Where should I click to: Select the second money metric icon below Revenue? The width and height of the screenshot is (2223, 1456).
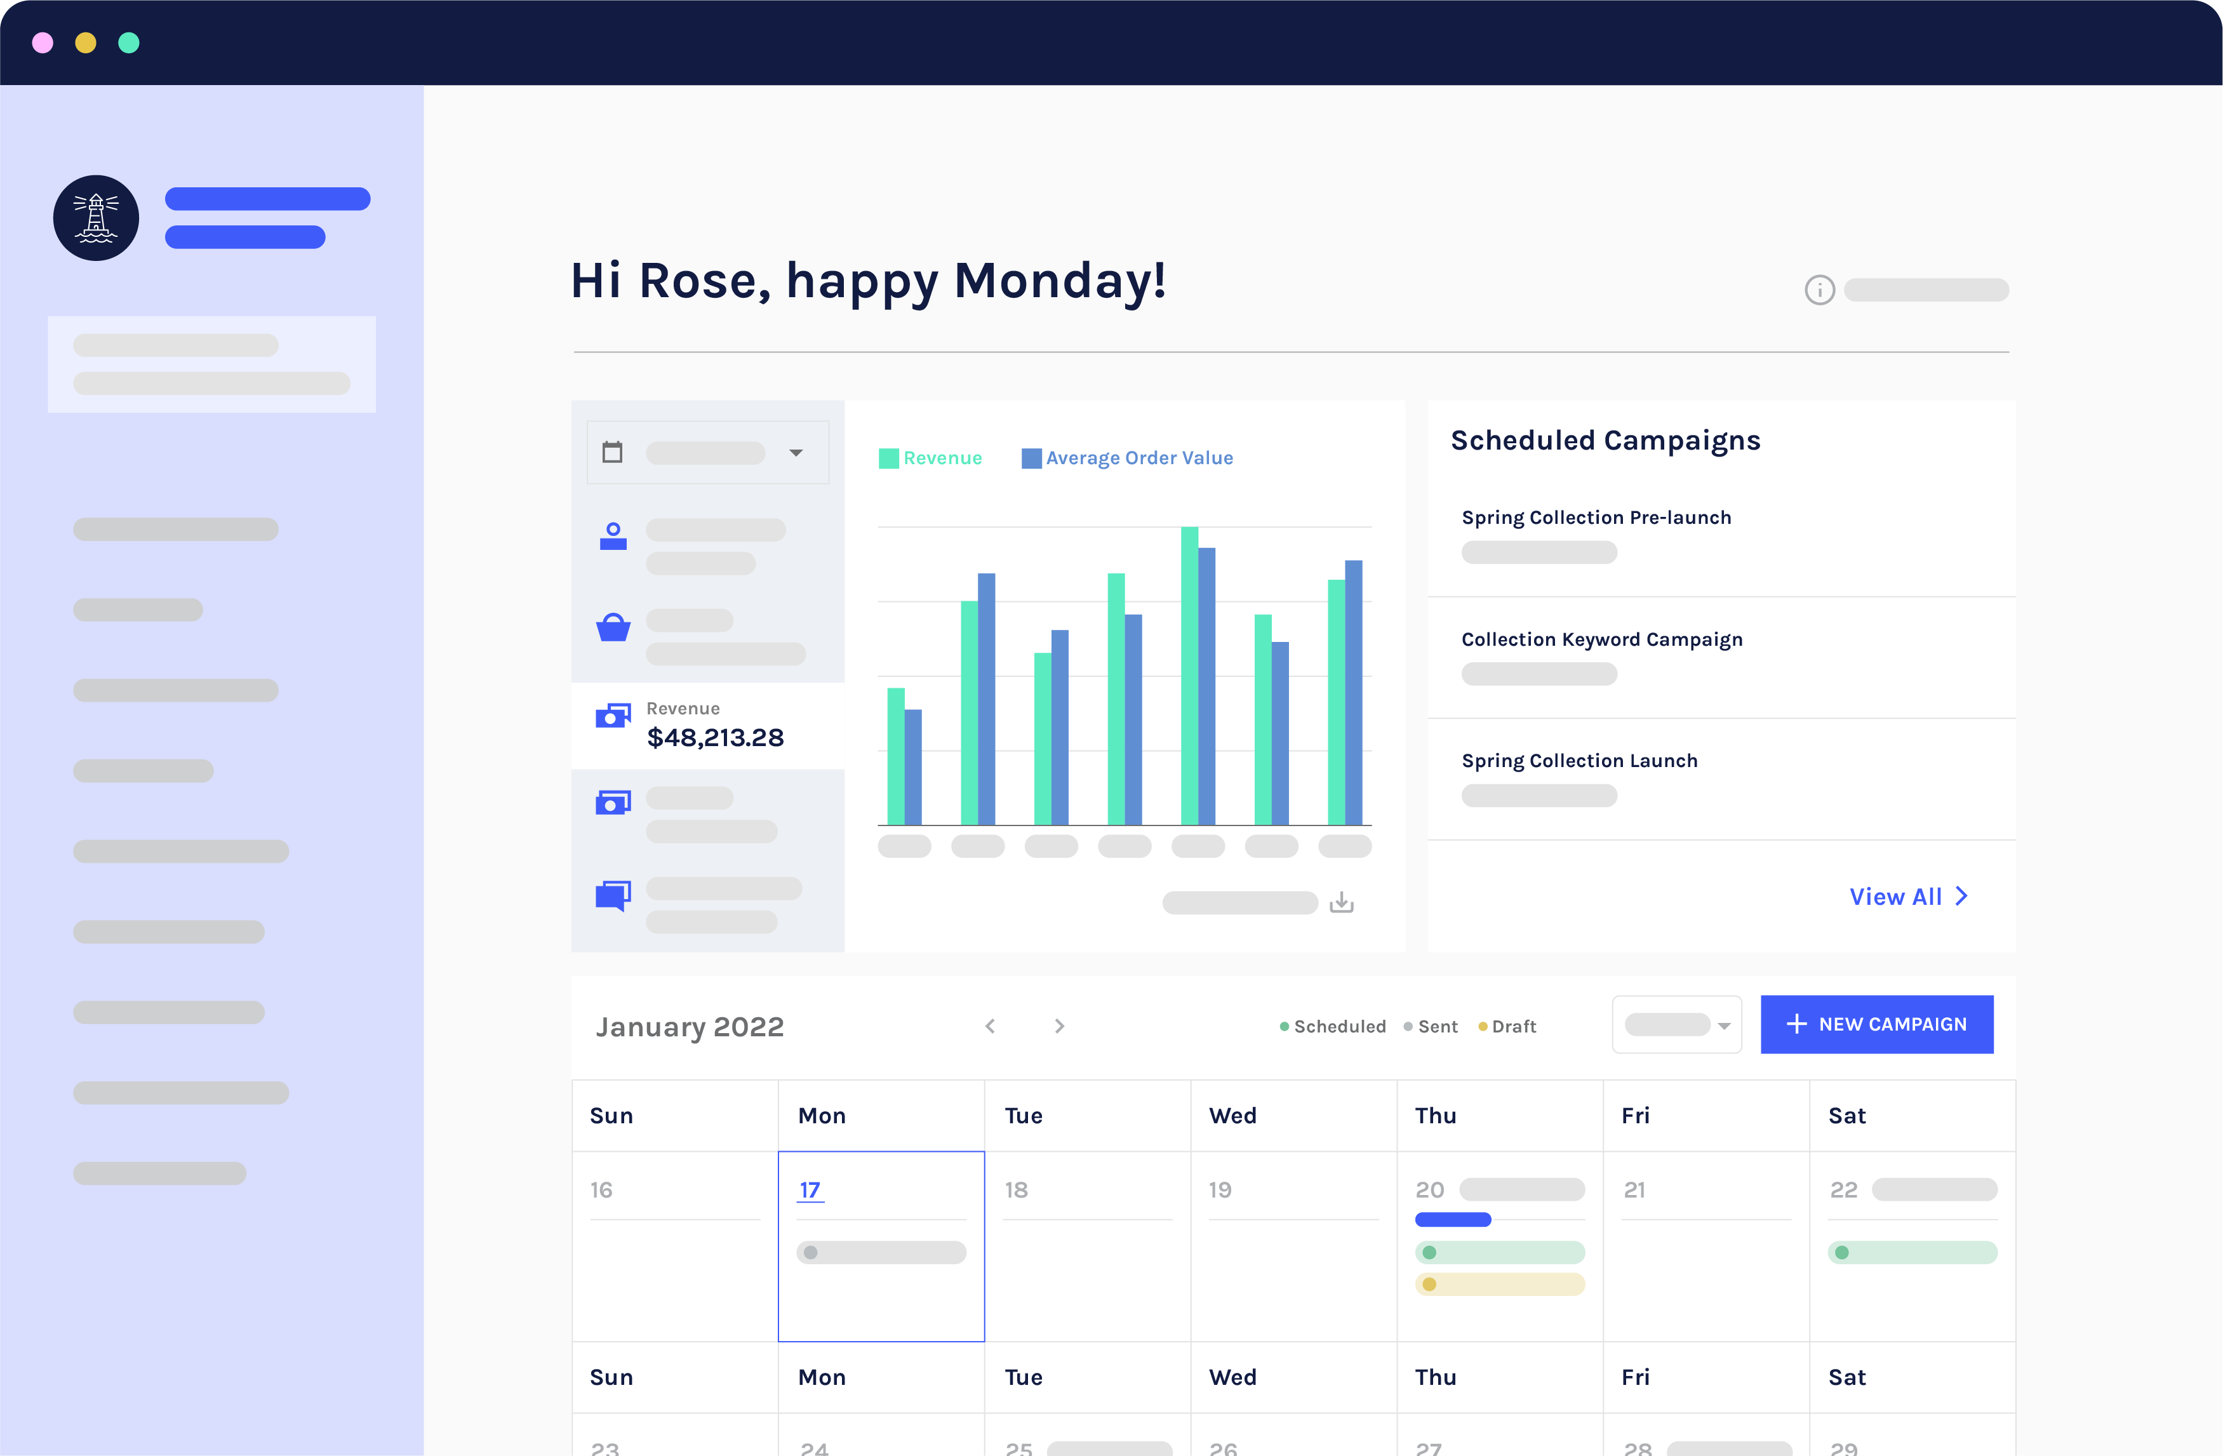pos(613,801)
